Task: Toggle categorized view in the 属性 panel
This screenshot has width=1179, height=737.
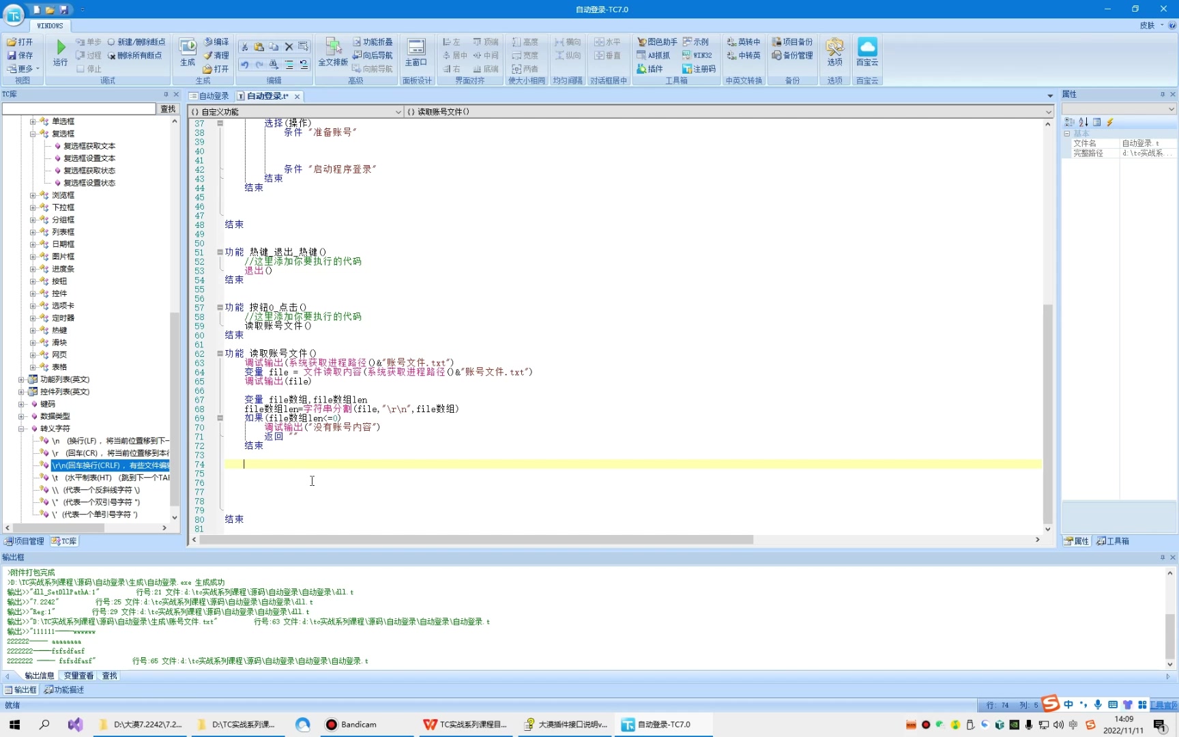Action: pyautogui.click(x=1069, y=122)
